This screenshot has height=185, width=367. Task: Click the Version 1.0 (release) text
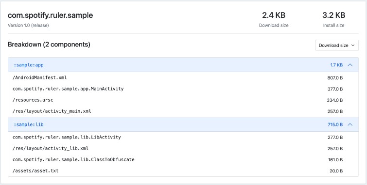coord(28,25)
